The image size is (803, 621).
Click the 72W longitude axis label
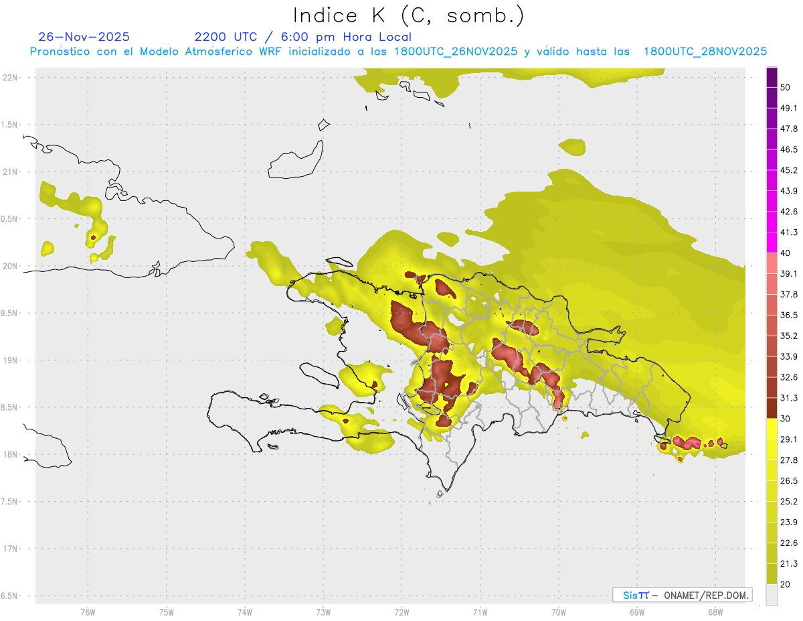click(x=401, y=612)
